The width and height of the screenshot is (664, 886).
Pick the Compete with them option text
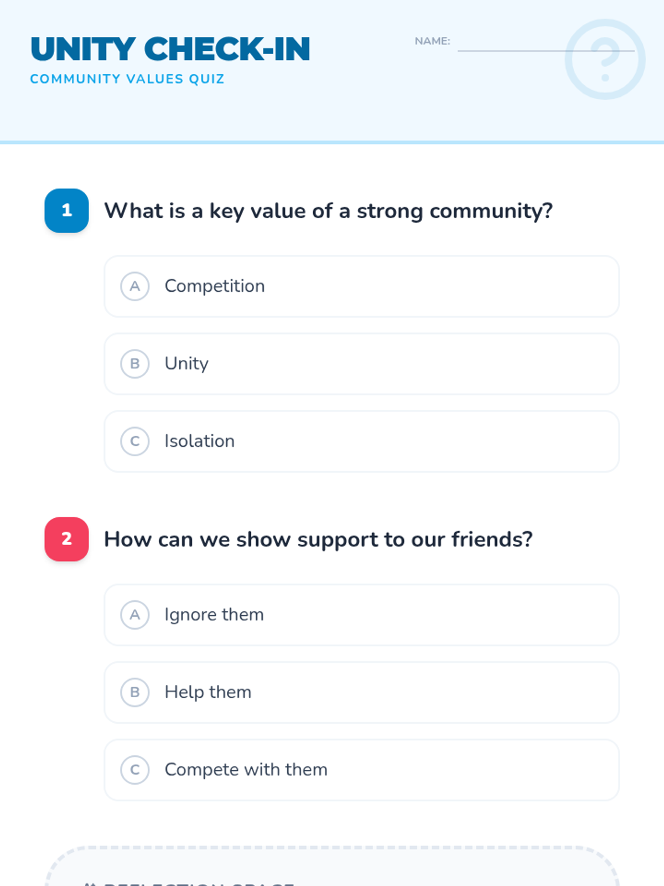pyautogui.click(x=246, y=770)
